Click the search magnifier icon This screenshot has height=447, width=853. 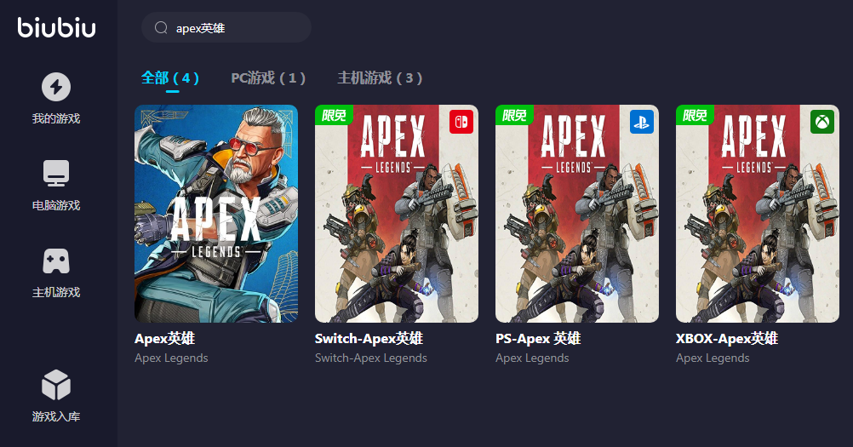161,28
